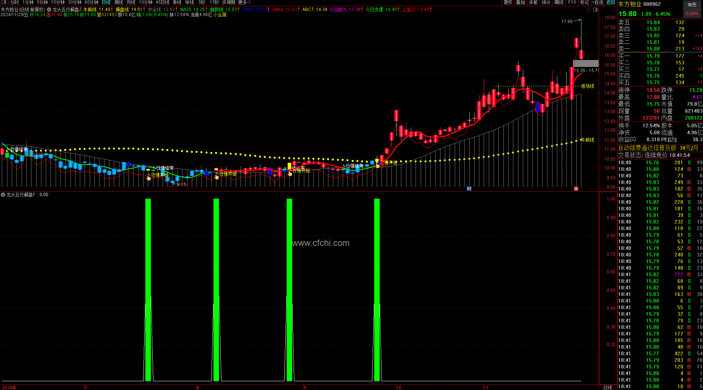The height and width of the screenshot is (390, 703).
Task: Click the 买一 bid price row
Action: (660, 56)
